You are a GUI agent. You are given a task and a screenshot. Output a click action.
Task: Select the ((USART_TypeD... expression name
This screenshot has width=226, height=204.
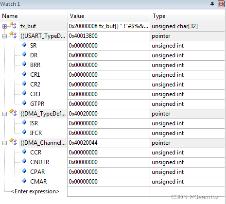tap(43, 36)
